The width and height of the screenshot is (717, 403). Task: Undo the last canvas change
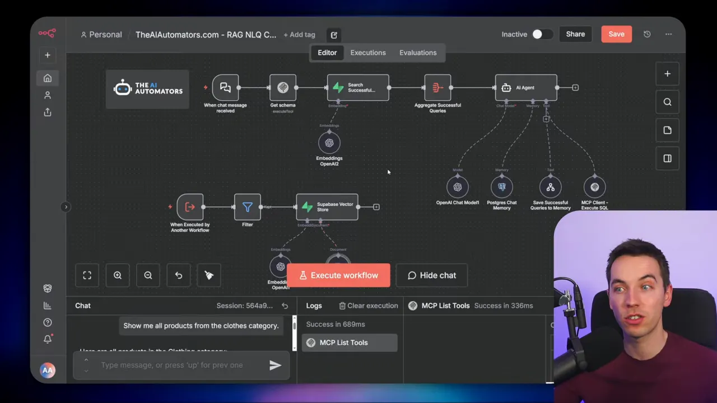pos(178,275)
